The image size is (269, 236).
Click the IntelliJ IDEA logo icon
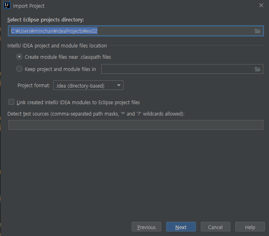click(x=7, y=5)
